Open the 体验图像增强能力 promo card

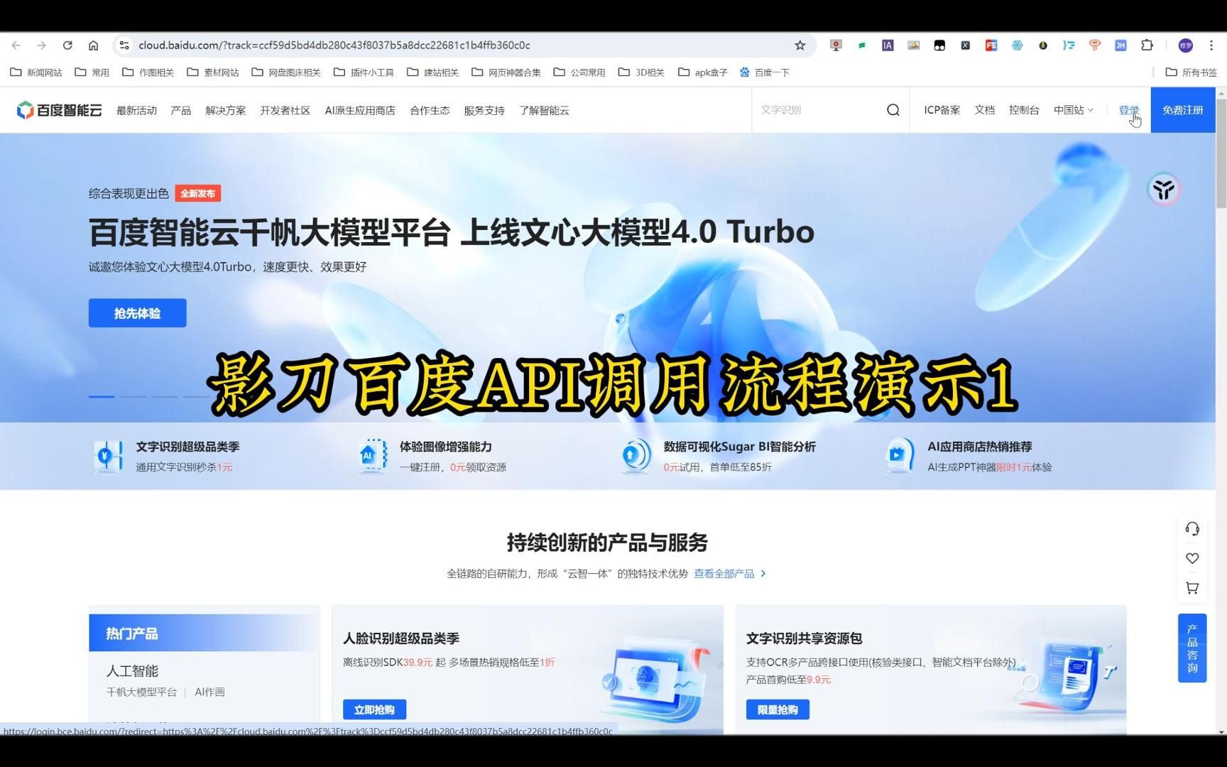[x=432, y=456]
